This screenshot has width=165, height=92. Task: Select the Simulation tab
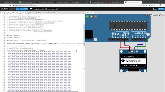coord(90,13)
